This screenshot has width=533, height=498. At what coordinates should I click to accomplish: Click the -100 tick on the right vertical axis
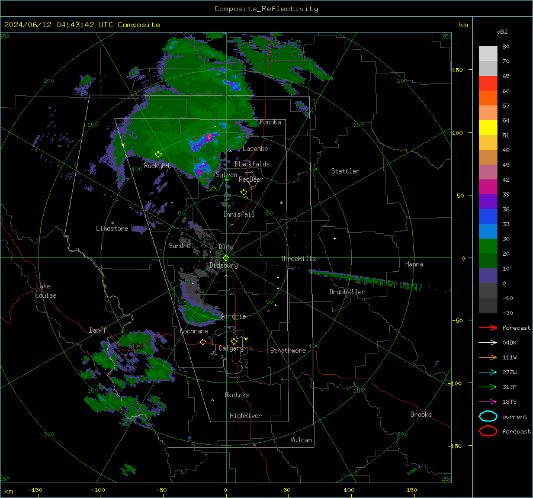pyautogui.click(x=455, y=384)
